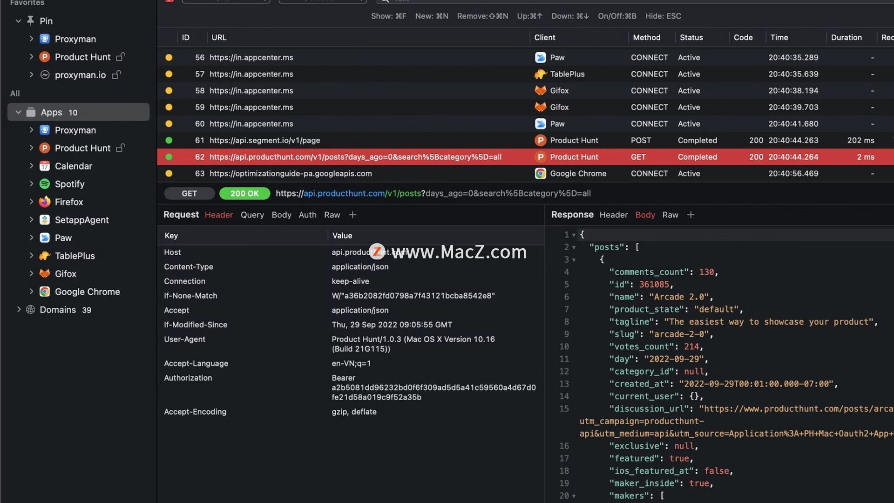
Task: Collapse the Apps group
Action: pyautogui.click(x=19, y=112)
